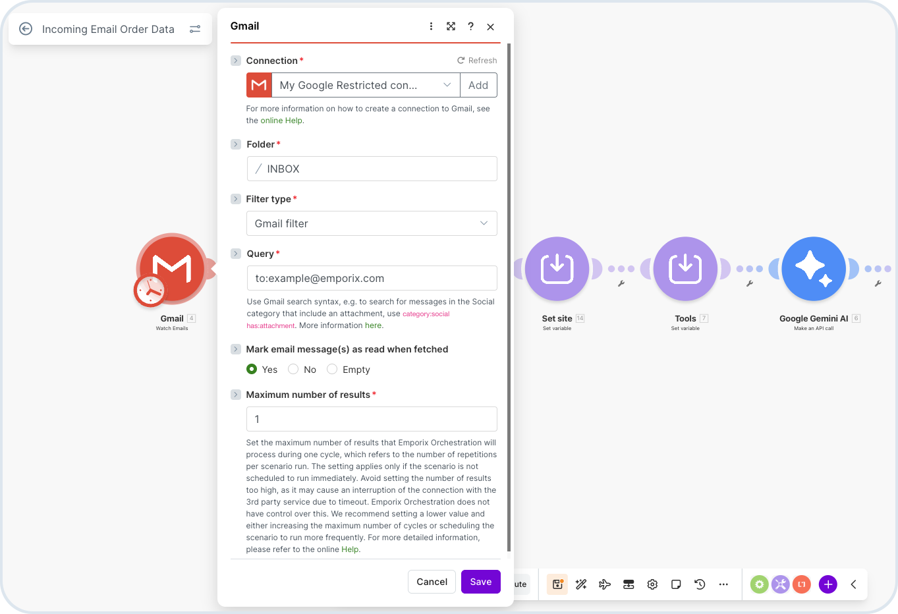The width and height of the screenshot is (898, 614).
Task: Expand the Gmail dialog to fullscreen
Action: [x=451, y=26]
